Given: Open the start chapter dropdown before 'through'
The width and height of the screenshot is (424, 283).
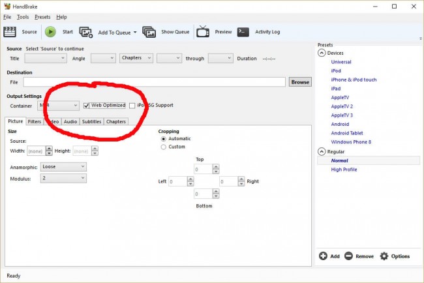Looking at the screenshot, I should (169, 59).
